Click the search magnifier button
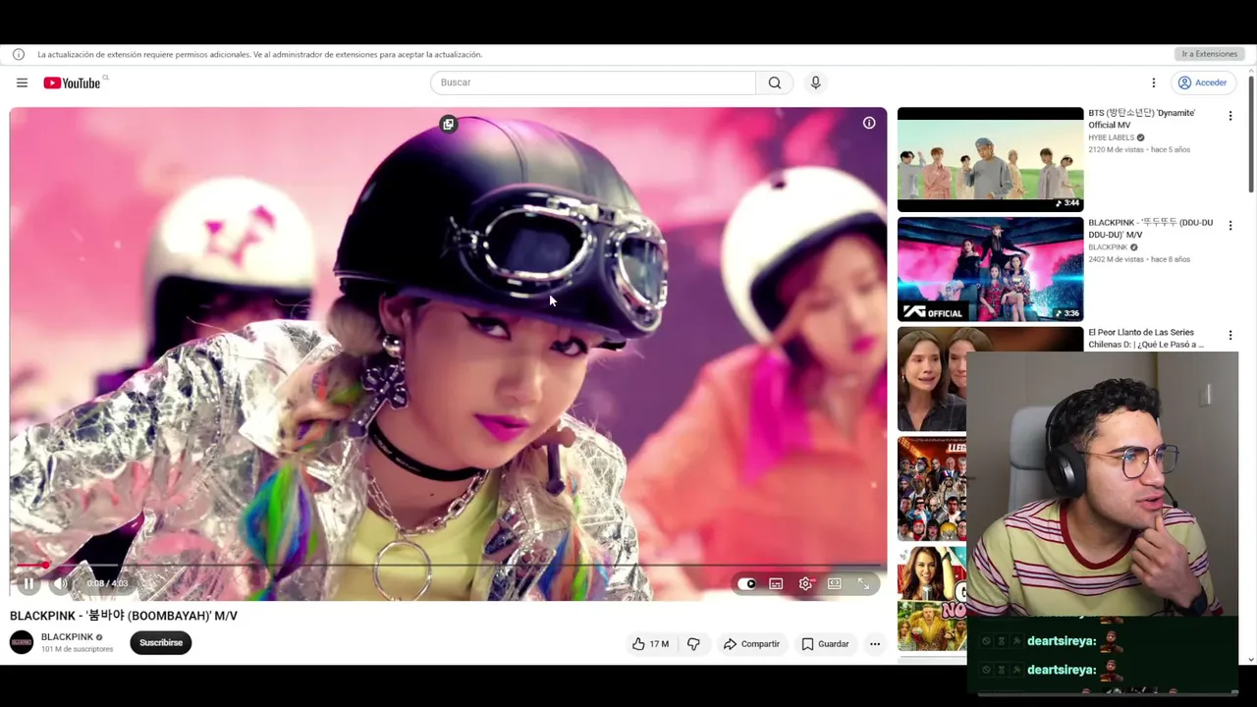Screen dimensions: 1257x707 (775, 82)
